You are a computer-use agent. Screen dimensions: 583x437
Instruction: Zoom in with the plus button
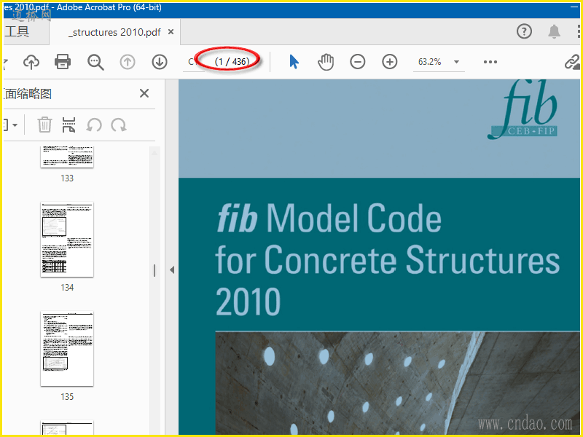click(x=390, y=62)
